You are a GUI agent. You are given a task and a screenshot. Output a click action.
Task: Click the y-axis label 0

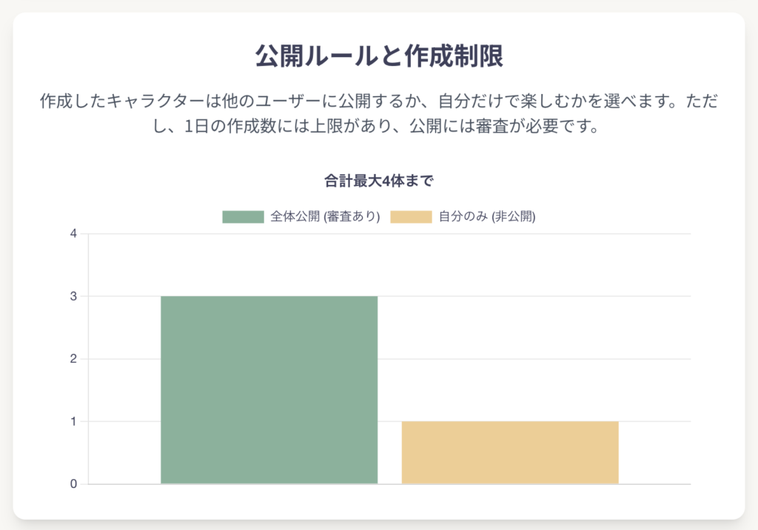(x=73, y=483)
